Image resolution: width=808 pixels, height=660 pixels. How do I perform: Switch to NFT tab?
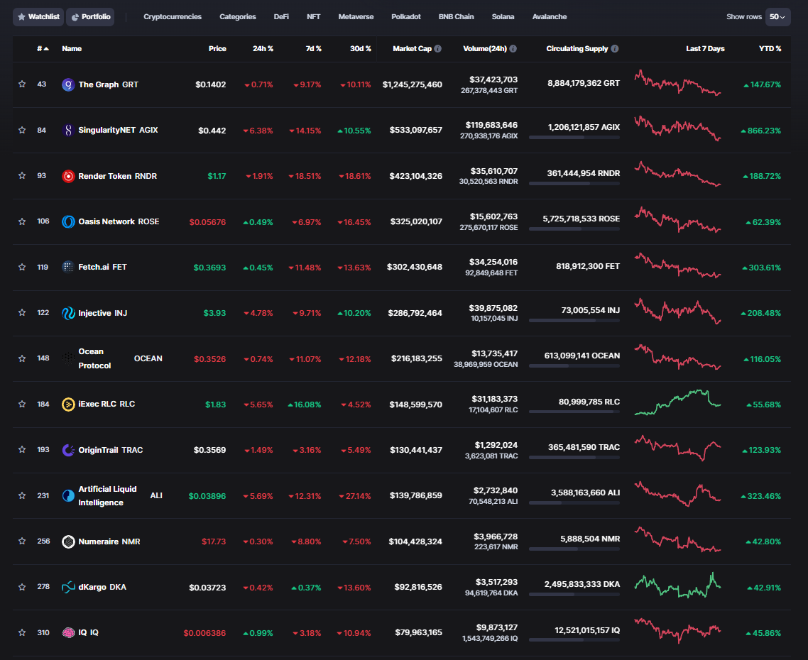pyautogui.click(x=313, y=17)
